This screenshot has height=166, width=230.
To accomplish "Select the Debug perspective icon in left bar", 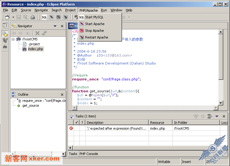I will 5,40.
